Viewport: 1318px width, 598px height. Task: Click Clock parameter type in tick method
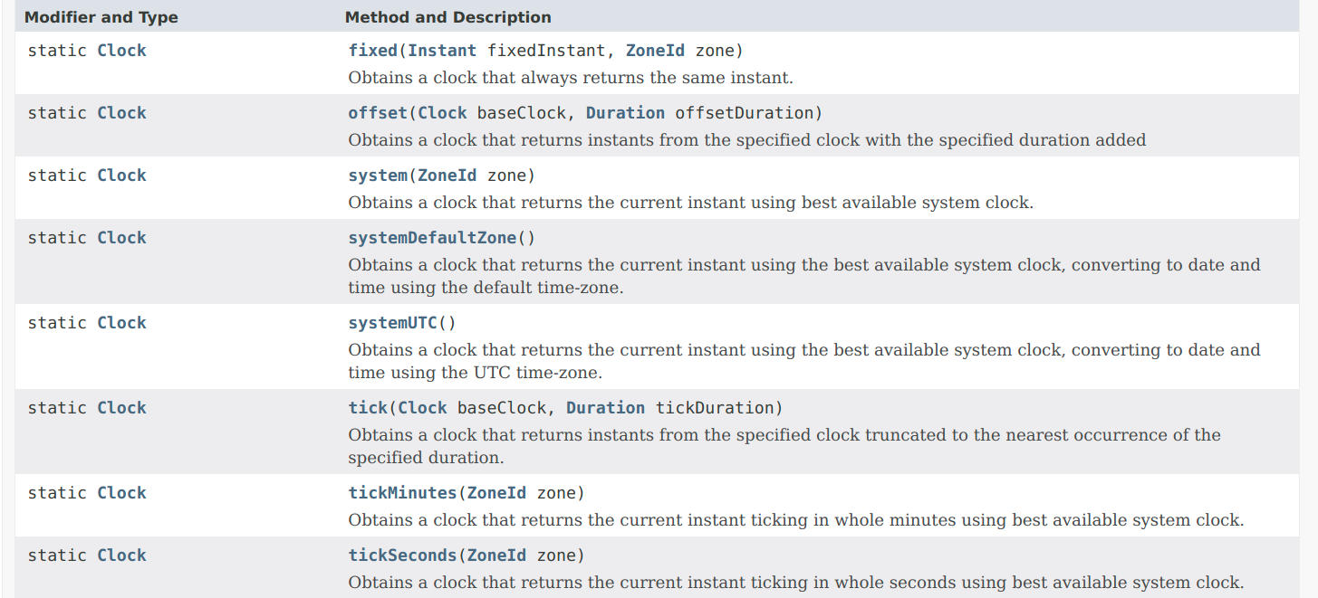tap(422, 408)
